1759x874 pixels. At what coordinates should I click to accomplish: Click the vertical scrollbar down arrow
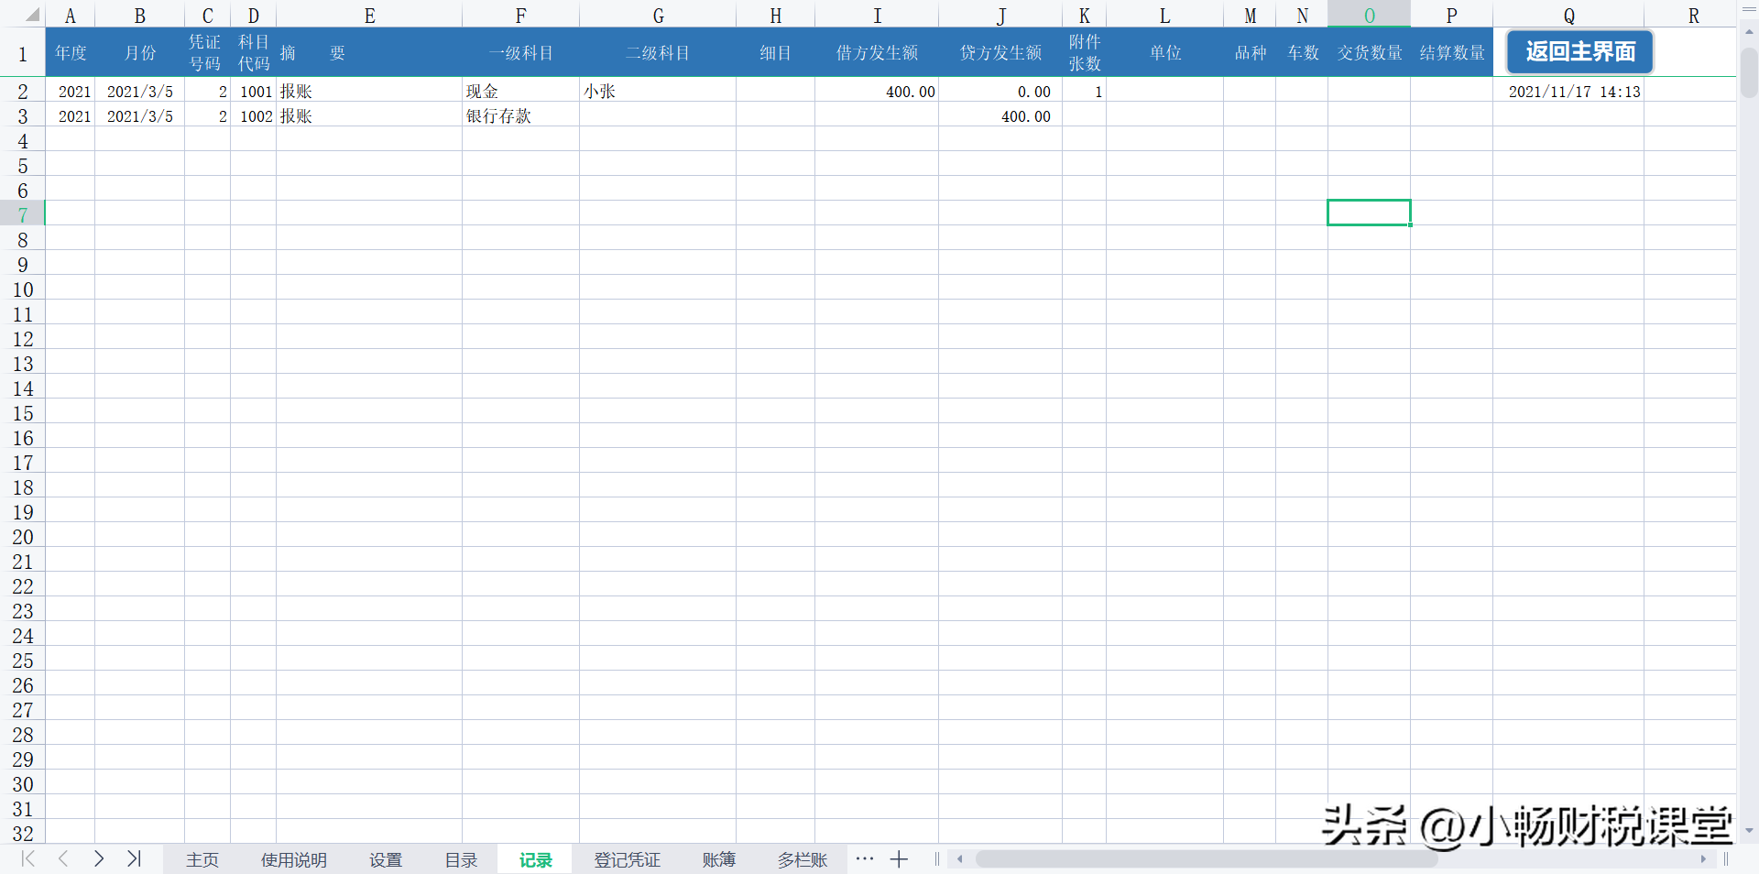pos(1749,831)
